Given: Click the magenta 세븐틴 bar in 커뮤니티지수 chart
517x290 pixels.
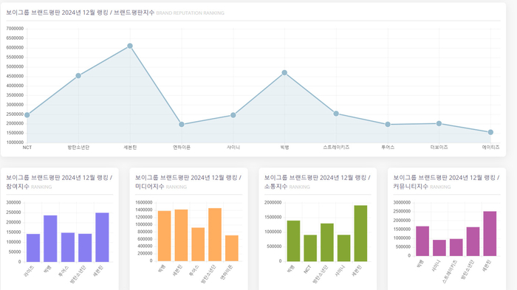Looking at the screenshot, I should [490, 234].
